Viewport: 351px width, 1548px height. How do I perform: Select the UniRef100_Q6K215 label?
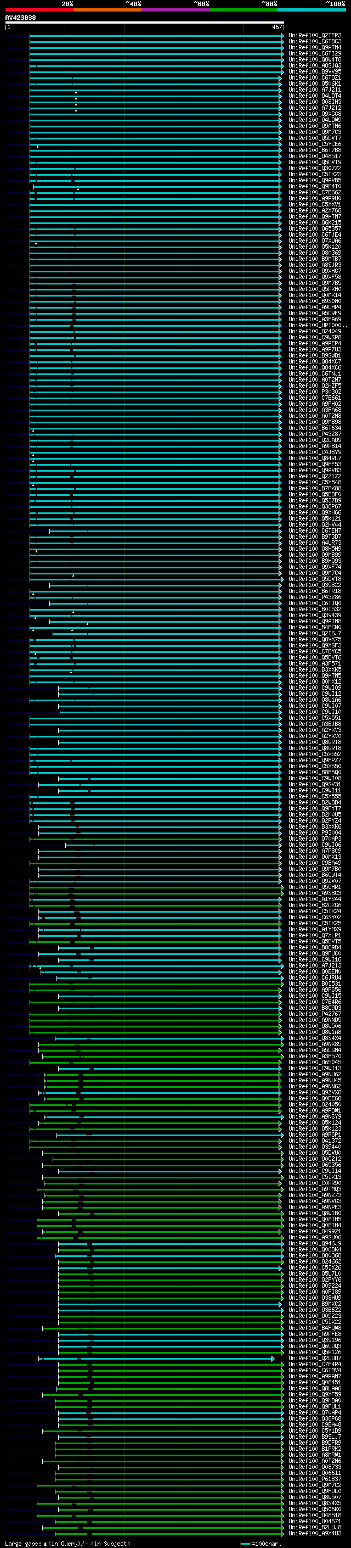tap(315, 222)
